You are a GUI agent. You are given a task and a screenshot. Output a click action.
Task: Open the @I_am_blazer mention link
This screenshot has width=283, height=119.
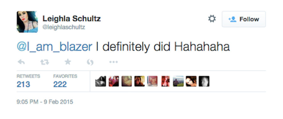point(54,47)
